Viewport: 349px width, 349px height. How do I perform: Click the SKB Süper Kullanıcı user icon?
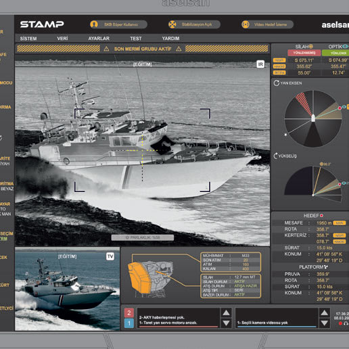pyautogui.click(x=94, y=24)
